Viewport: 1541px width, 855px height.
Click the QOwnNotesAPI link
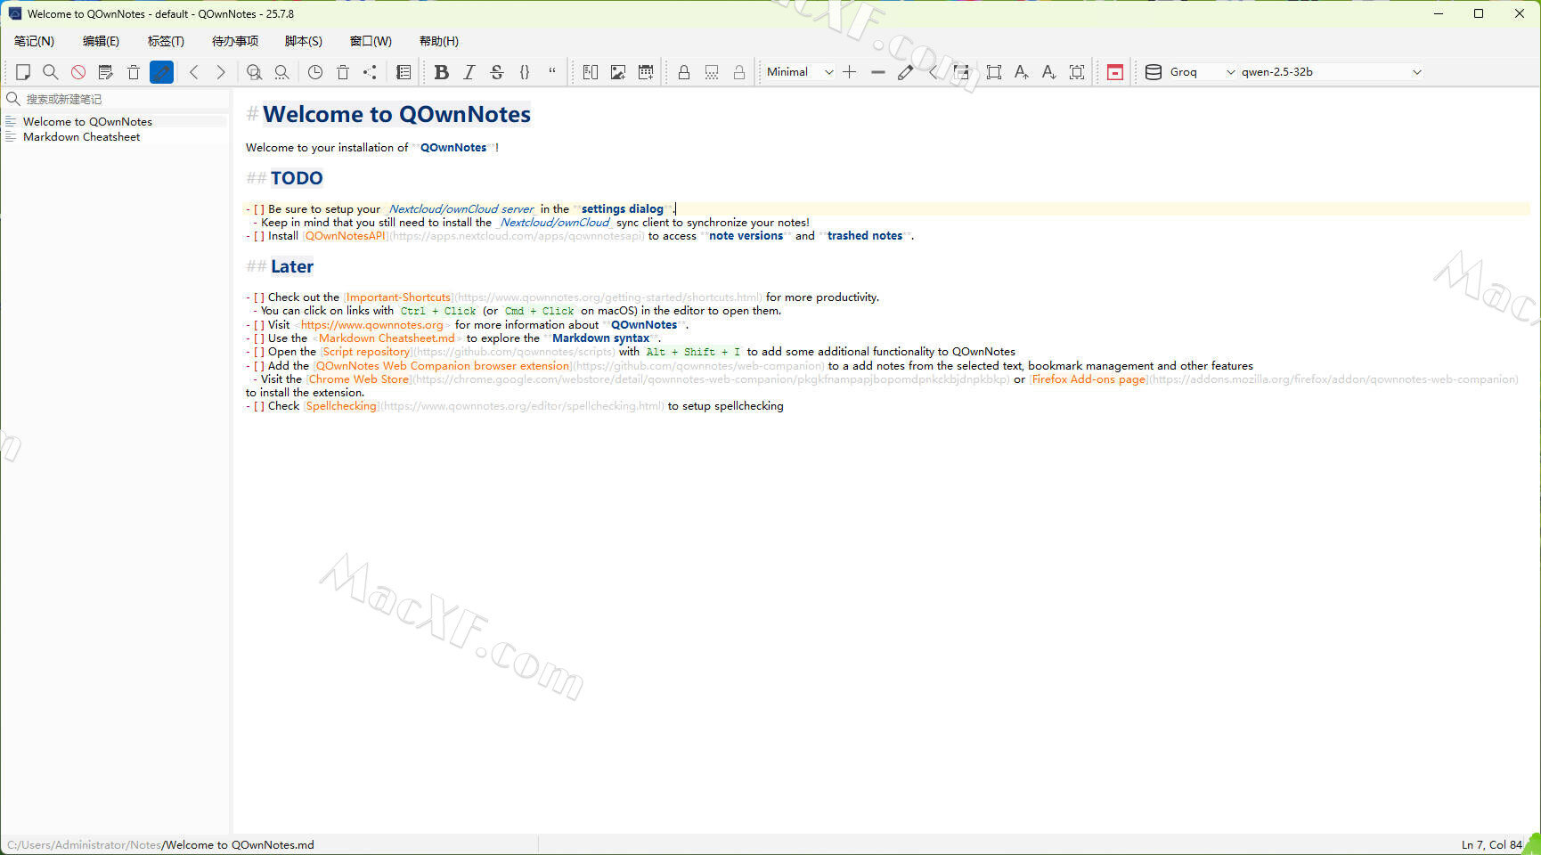(x=346, y=236)
